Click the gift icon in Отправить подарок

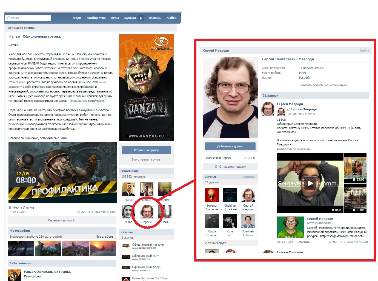216,167
